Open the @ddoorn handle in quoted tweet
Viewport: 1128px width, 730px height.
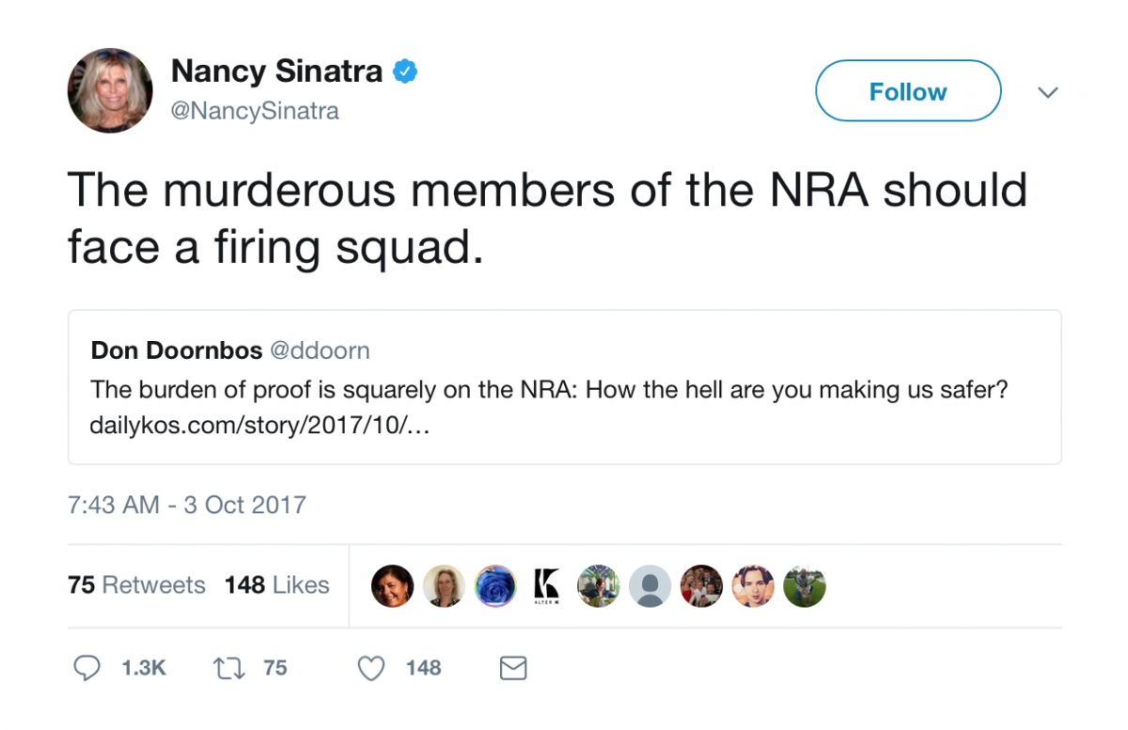tap(320, 350)
